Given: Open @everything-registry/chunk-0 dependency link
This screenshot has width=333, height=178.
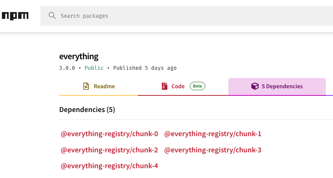Looking at the screenshot, I should point(109,134).
